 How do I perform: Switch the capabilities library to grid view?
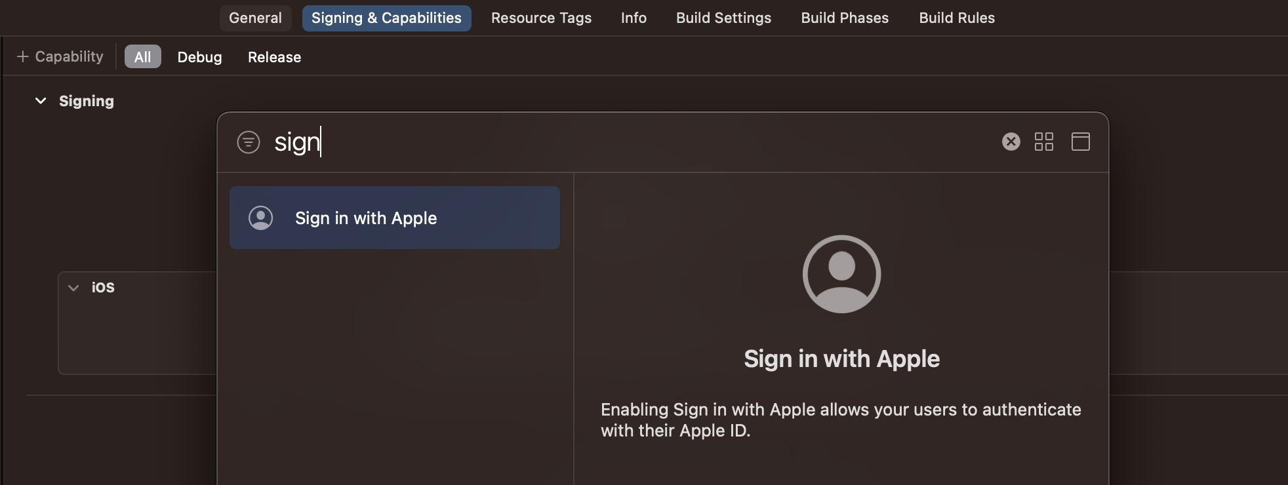(1043, 142)
